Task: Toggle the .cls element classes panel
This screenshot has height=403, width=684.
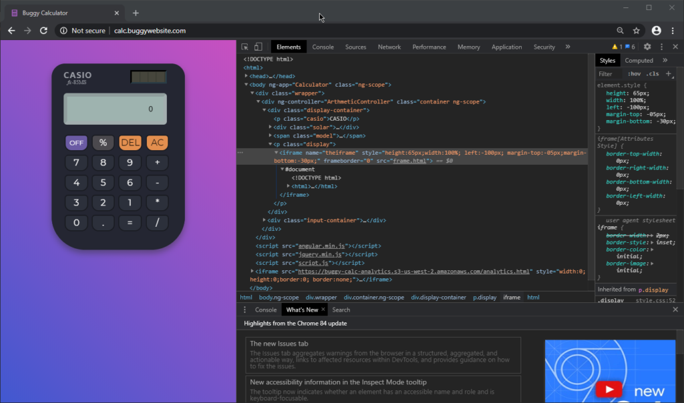Action: coord(653,73)
